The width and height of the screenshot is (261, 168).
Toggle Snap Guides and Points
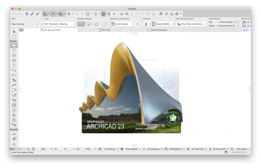pos(53,14)
